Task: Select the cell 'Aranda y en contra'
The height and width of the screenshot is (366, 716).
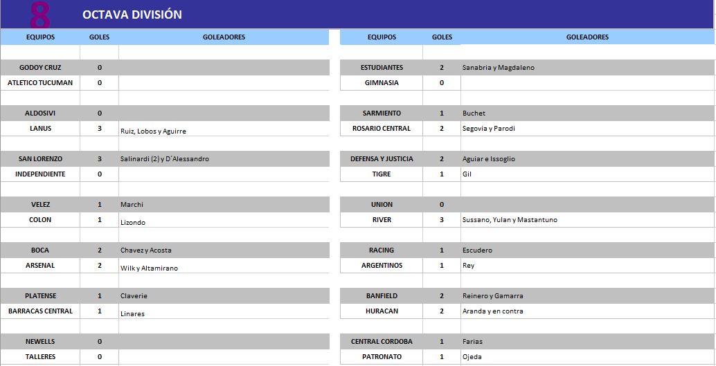Action: click(x=588, y=311)
